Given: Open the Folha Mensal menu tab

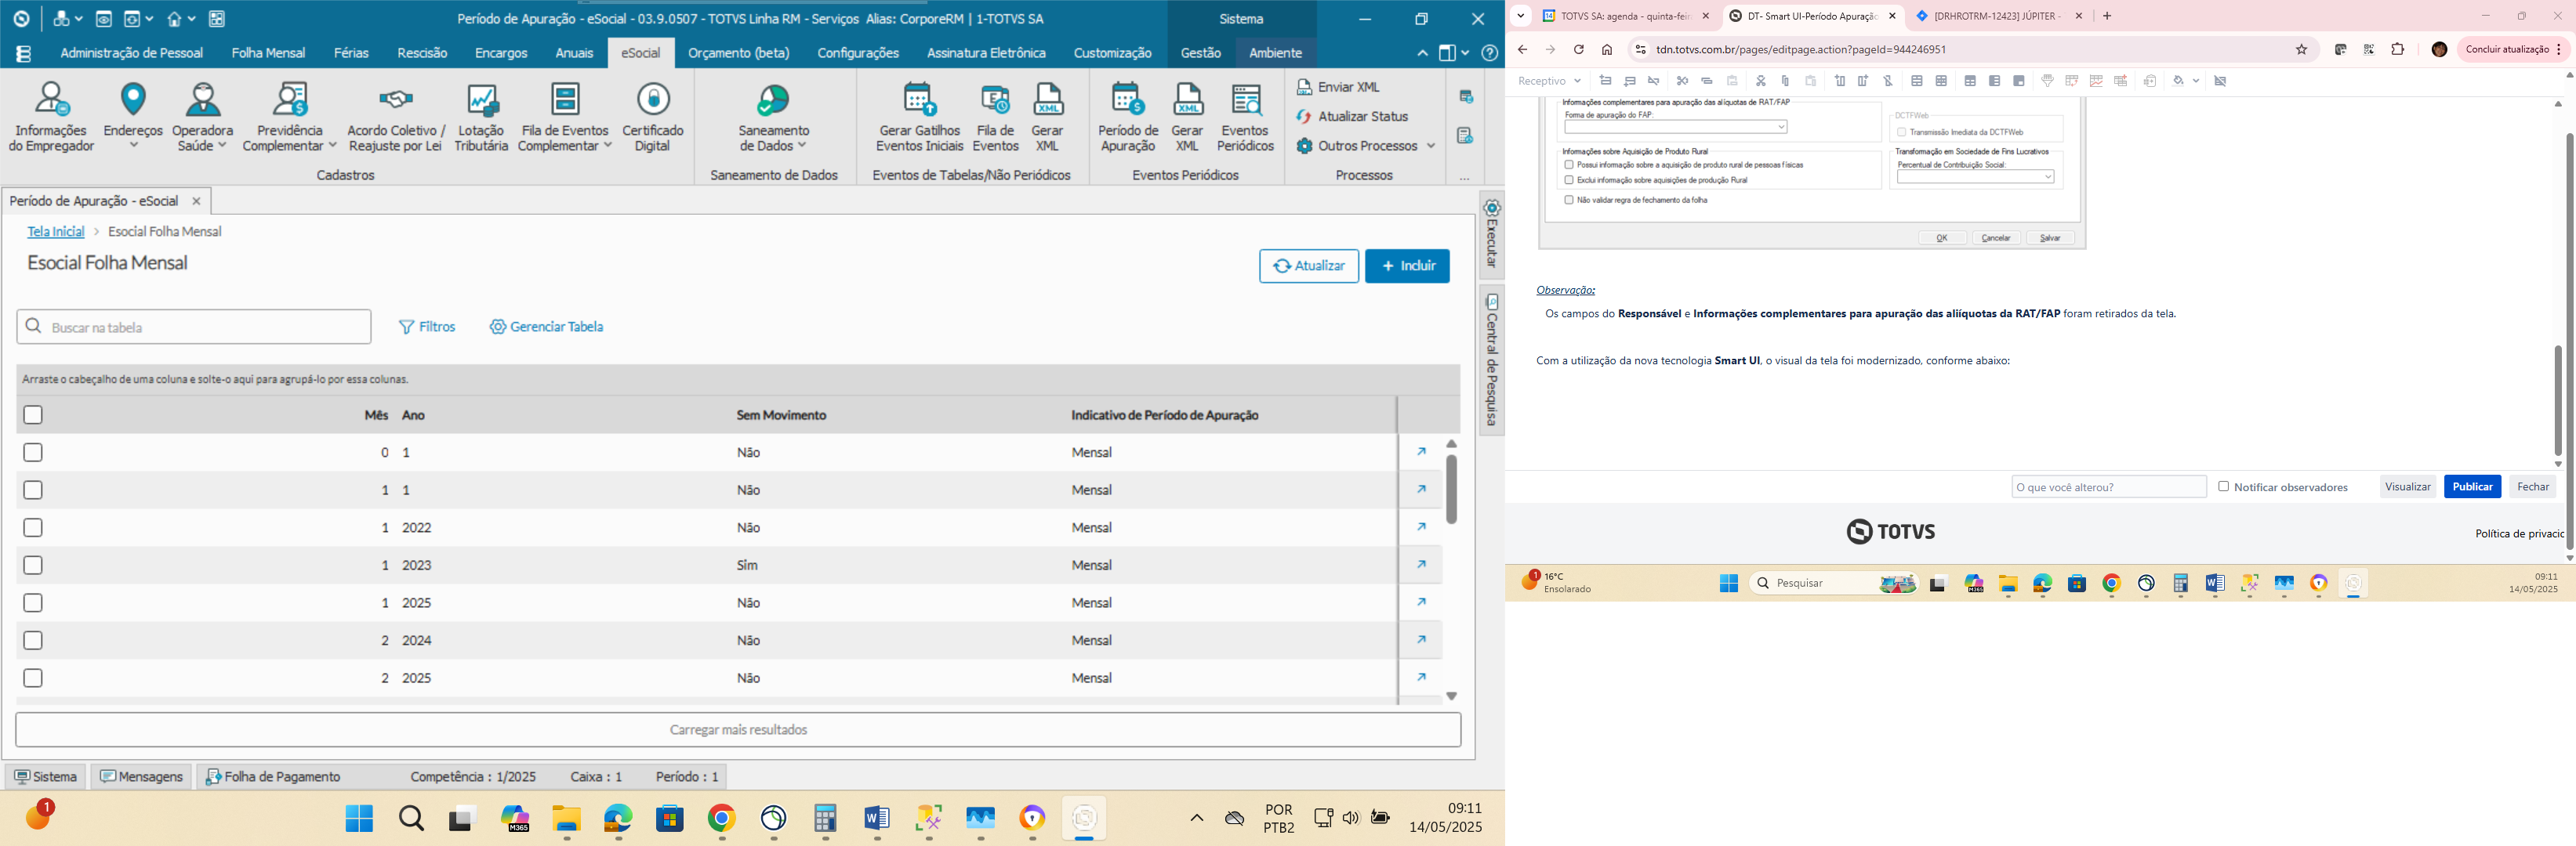Looking at the screenshot, I should point(268,53).
